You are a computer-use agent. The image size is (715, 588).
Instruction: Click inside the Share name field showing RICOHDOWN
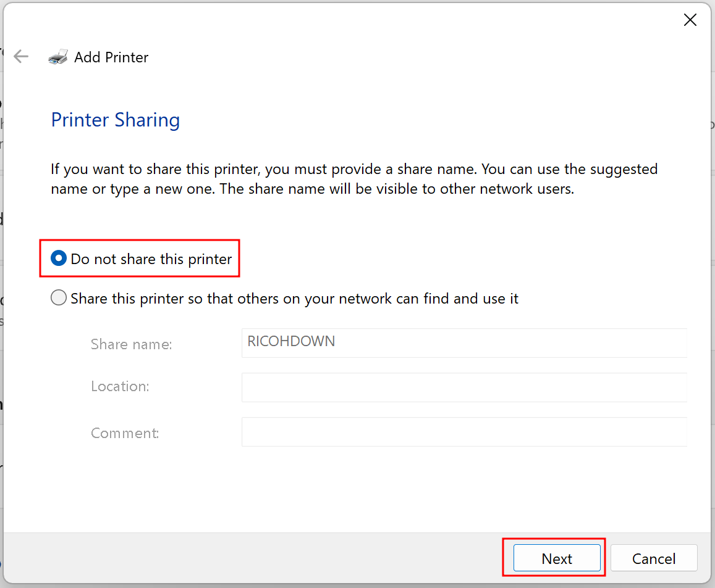(x=464, y=342)
